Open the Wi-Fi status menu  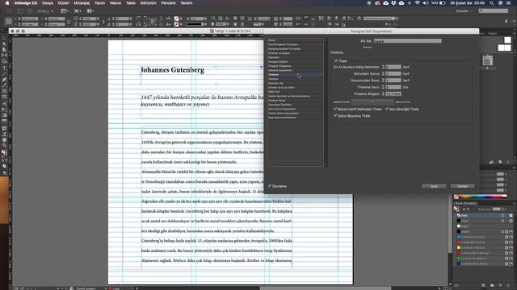click(418, 3)
